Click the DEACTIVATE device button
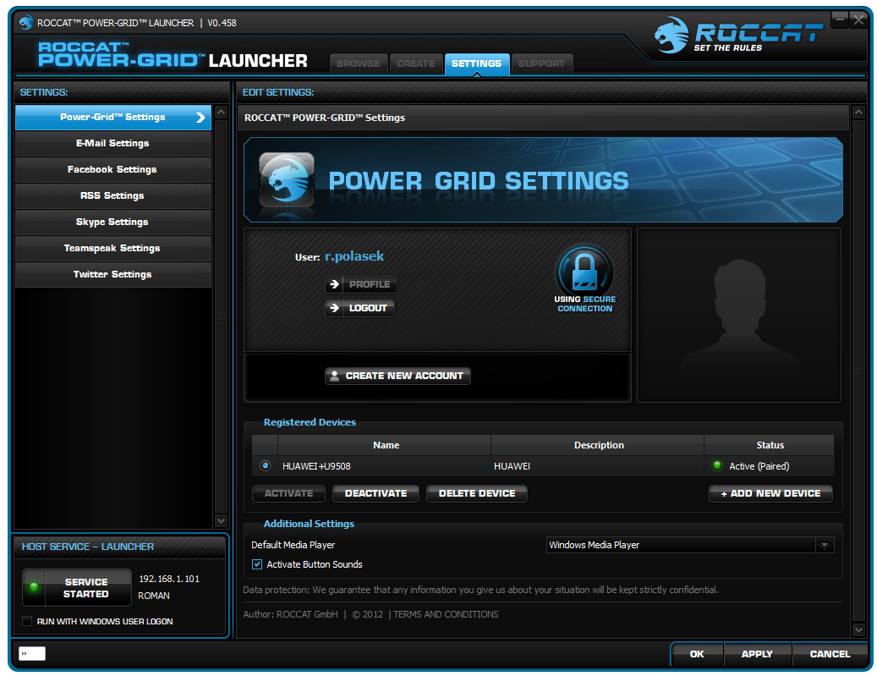The width and height of the screenshot is (877, 676). click(375, 493)
